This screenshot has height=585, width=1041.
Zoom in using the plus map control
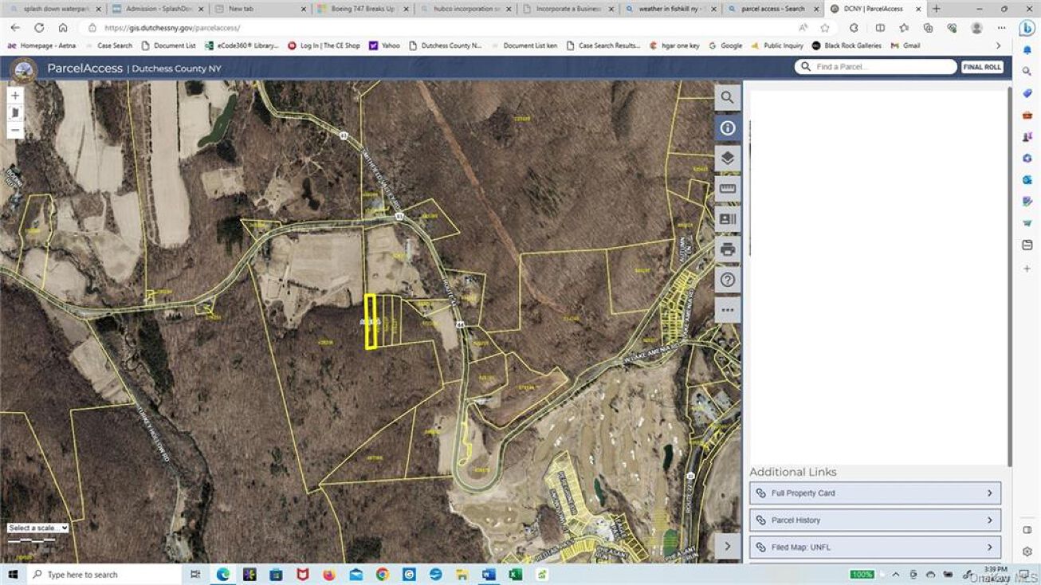(14, 94)
